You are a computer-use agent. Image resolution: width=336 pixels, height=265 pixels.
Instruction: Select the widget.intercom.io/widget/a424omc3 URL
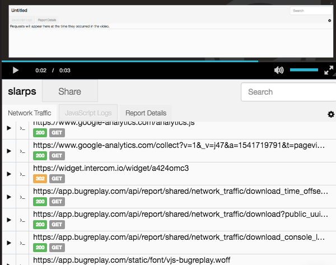coord(111,168)
